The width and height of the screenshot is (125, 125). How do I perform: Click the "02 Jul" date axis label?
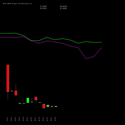coord(31,119)
